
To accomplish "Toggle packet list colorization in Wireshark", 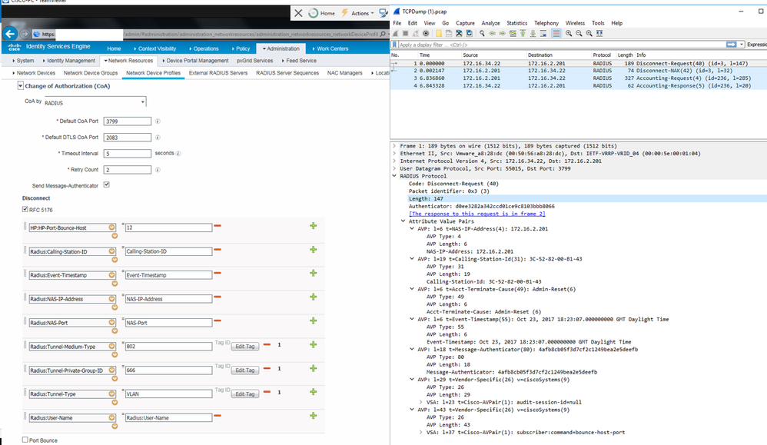I will [x=556, y=33].
